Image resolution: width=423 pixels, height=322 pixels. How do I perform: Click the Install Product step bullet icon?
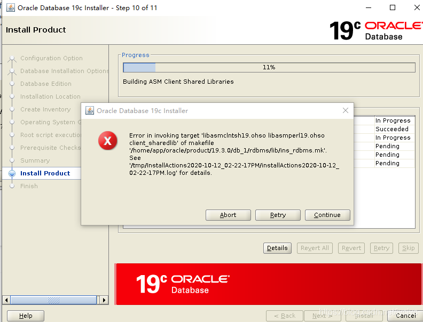pos(12,173)
